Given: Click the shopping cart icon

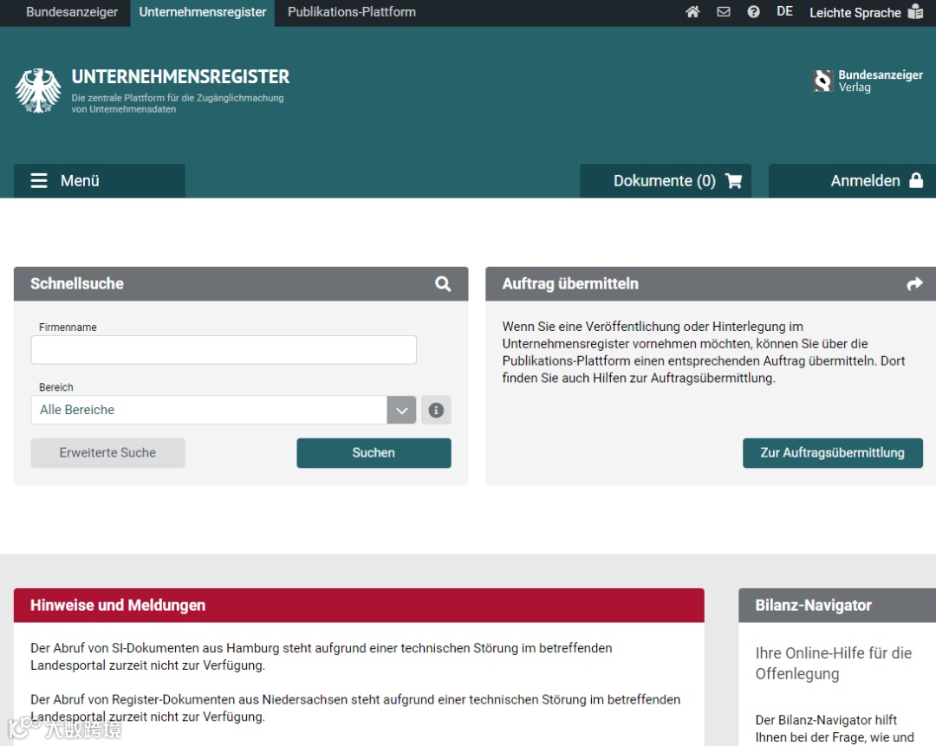Looking at the screenshot, I should [x=734, y=181].
